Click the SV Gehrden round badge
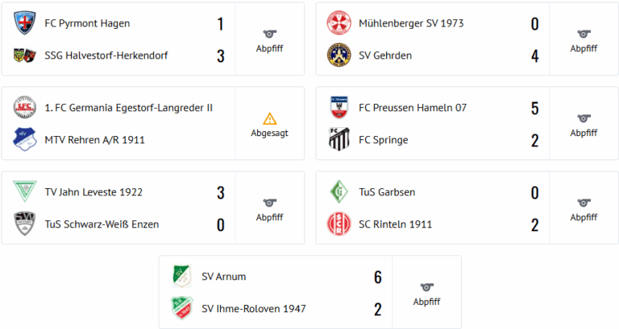The height and width of the screenshot is (329, 619). (x=339, y=56)
